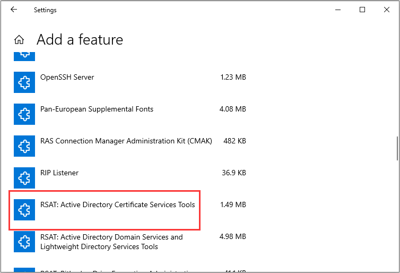The image size is (400, 273).
Task: Click the 36.9 KB size value
Action: 234,173
